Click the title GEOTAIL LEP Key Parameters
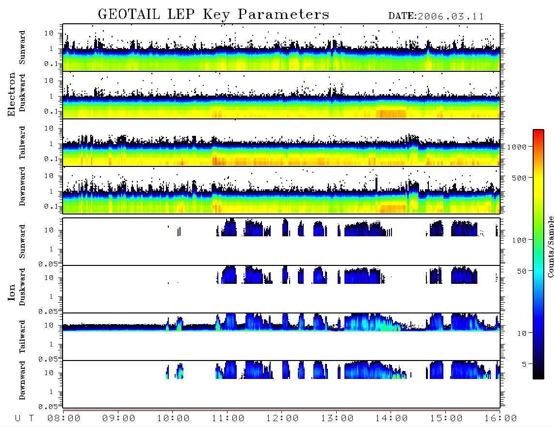554x427 pixels. 213,15
